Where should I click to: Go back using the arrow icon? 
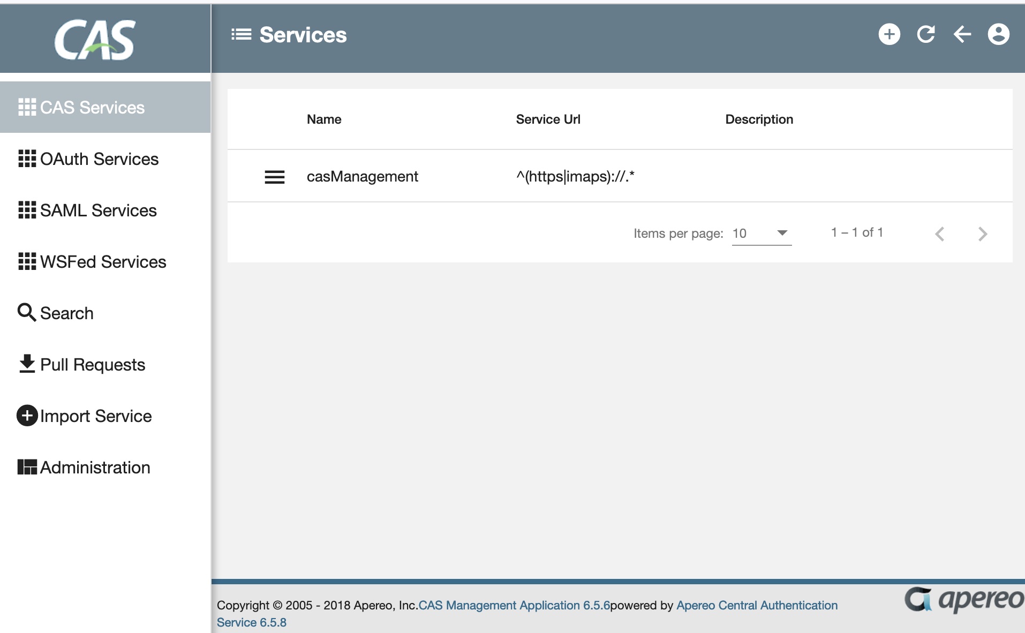962,35
